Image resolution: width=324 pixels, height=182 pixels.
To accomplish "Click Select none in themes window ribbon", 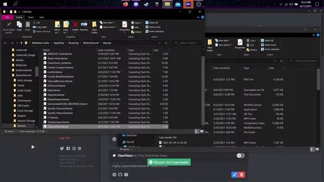I will coord(153,27).
